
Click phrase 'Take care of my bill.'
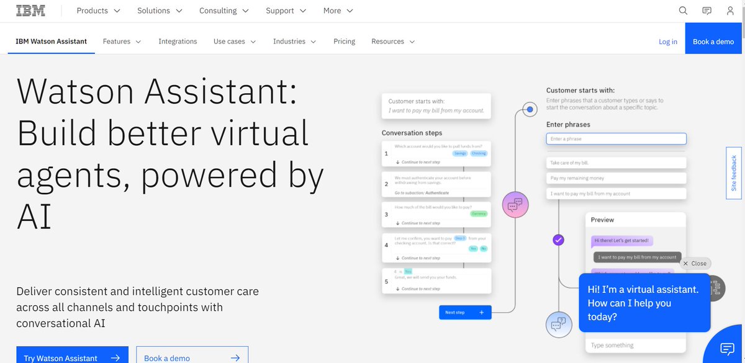pyautogui.click(x=616, y=163)
